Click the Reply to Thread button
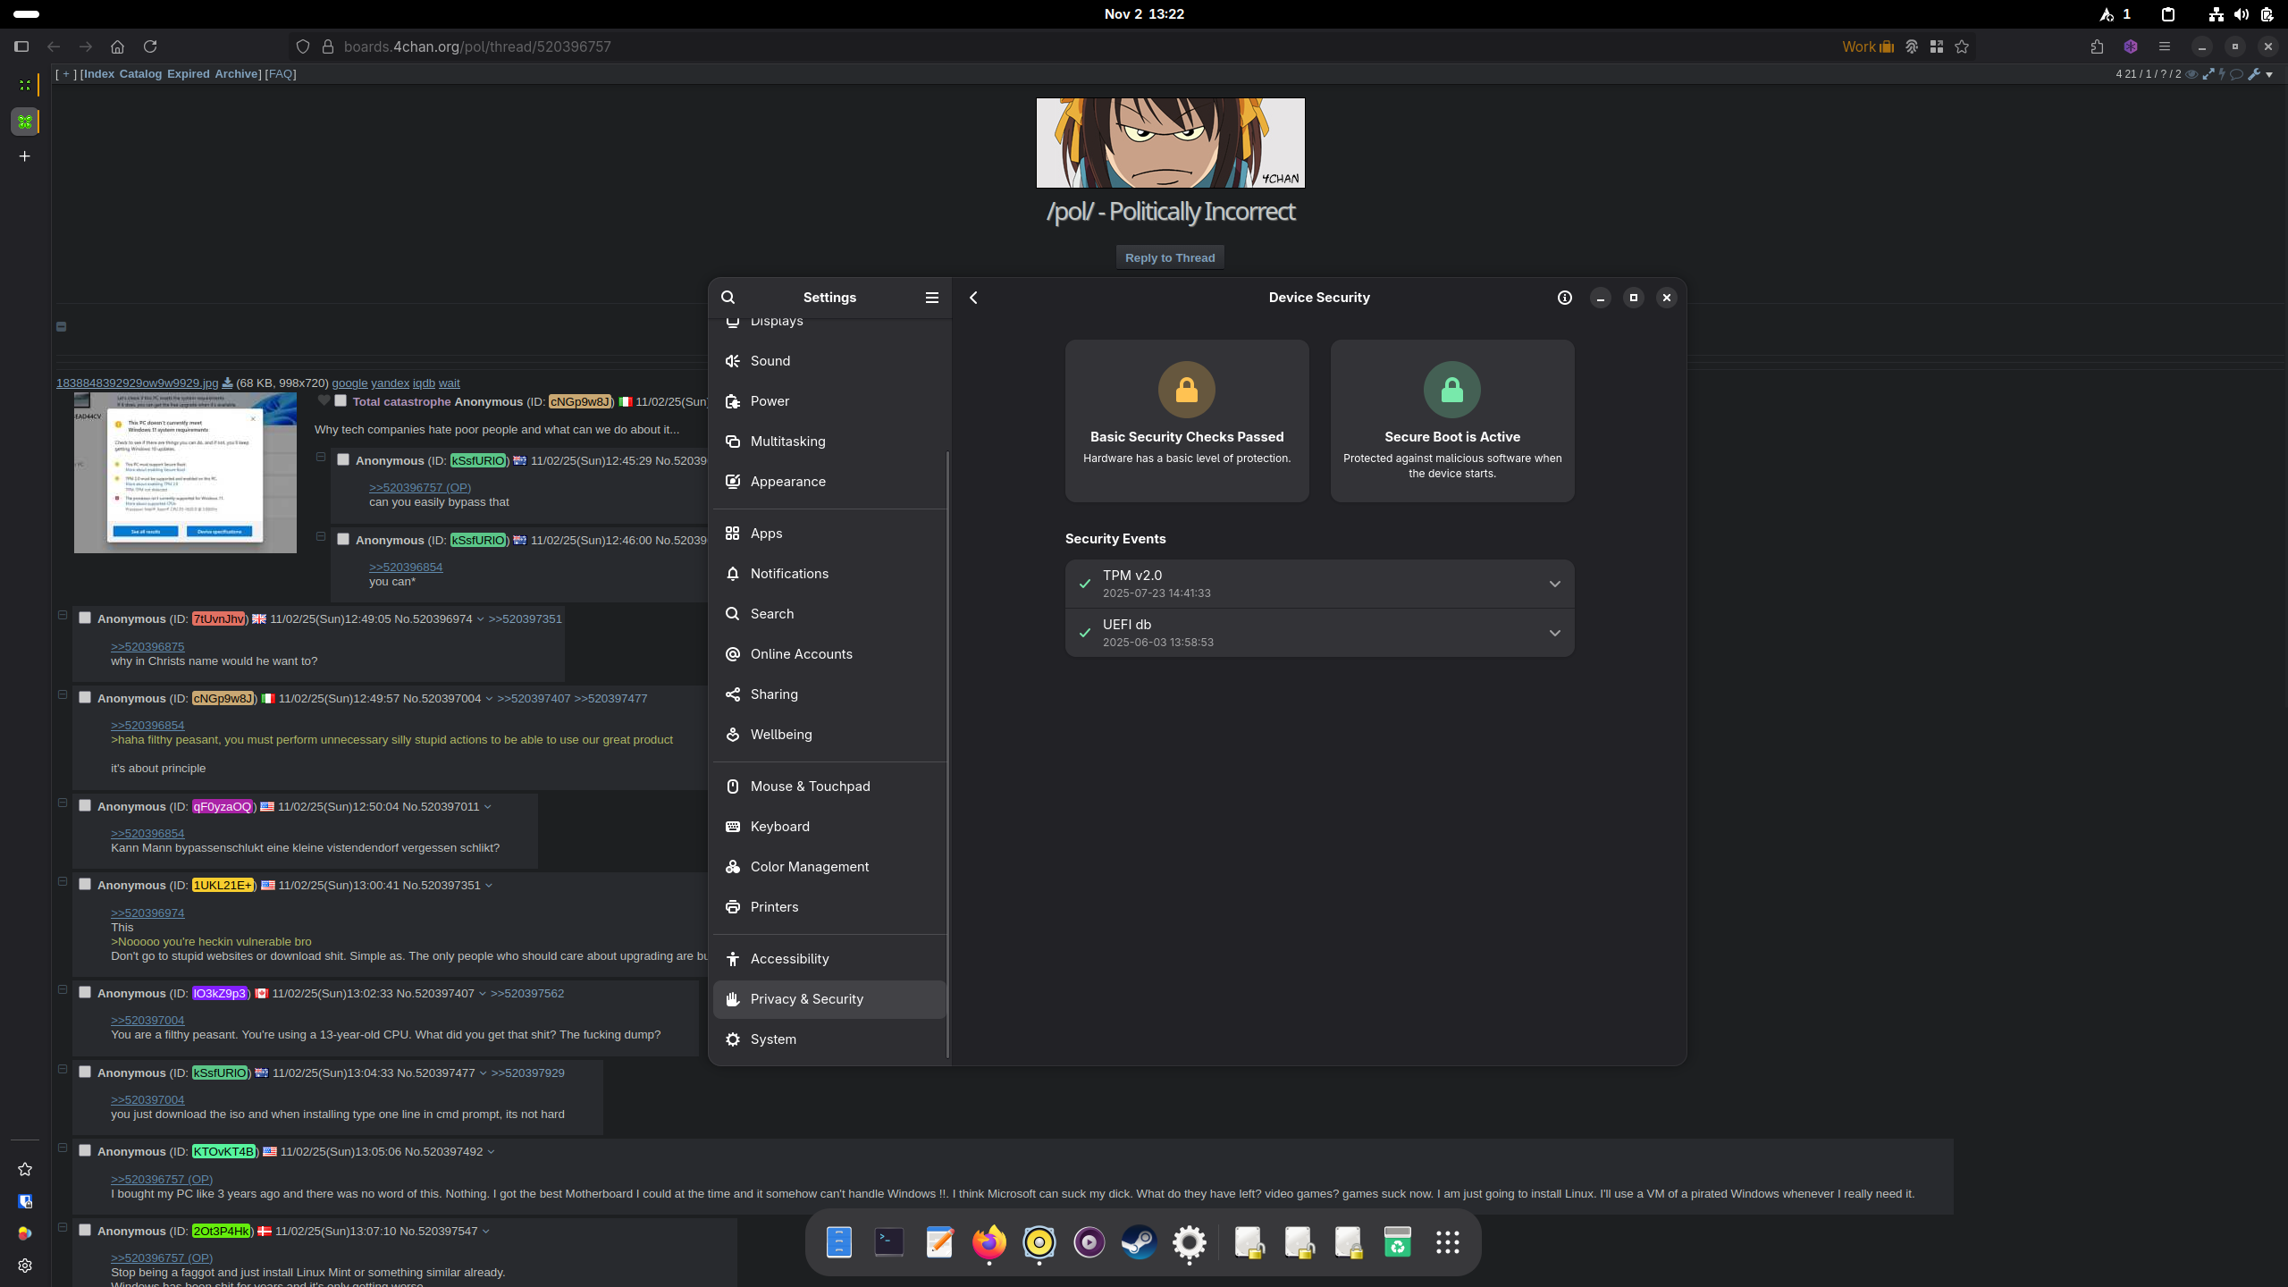2288x1287 pixels. point(1169,257)
